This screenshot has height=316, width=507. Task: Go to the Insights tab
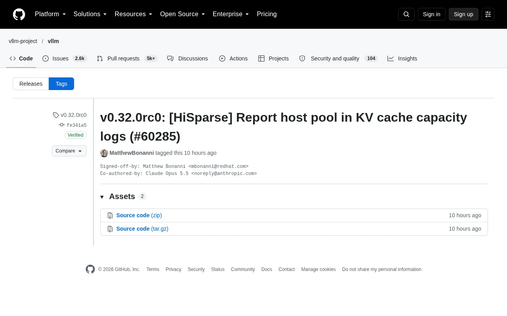click(x=402, y=58)
